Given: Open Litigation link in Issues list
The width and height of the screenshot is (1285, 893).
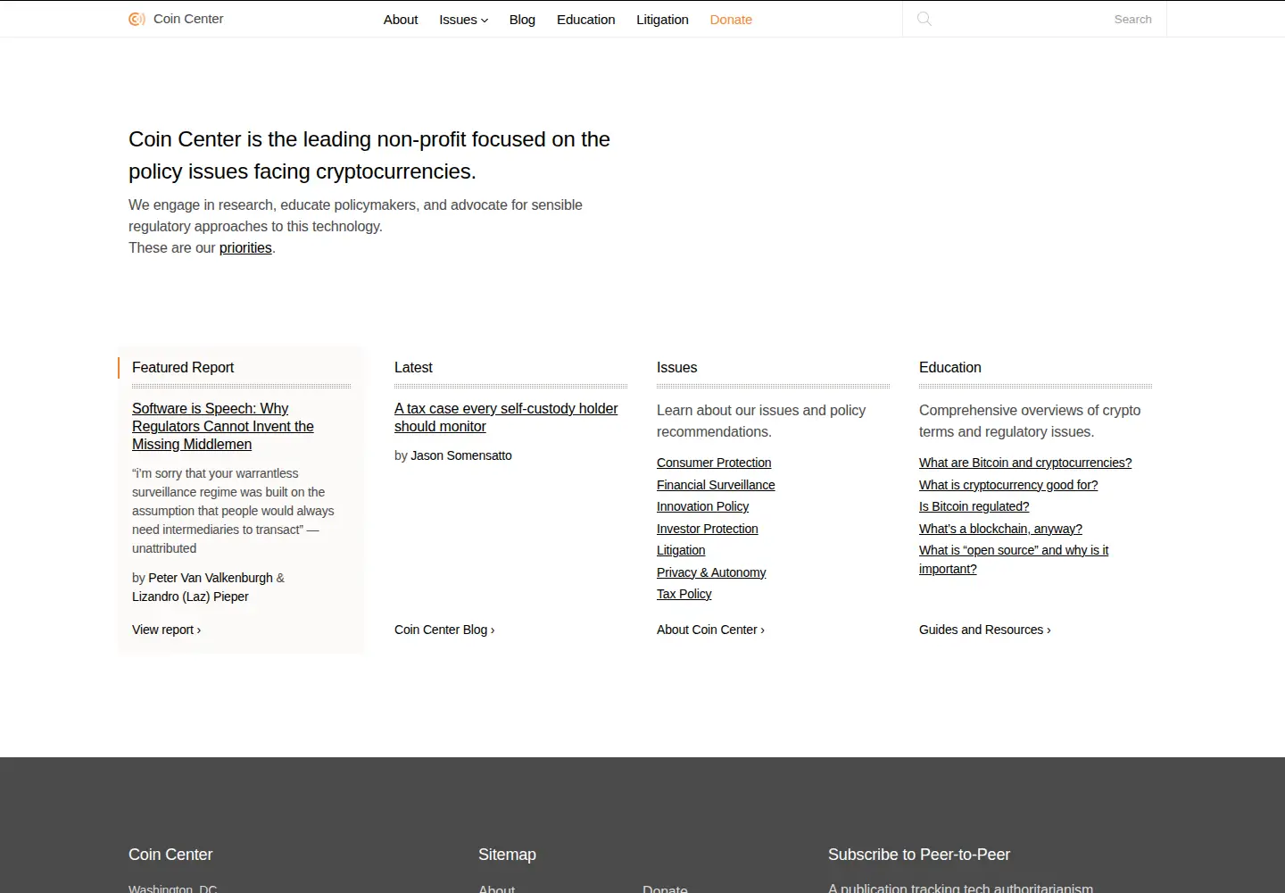Looking at the screenshot, I should pos(681,550).
